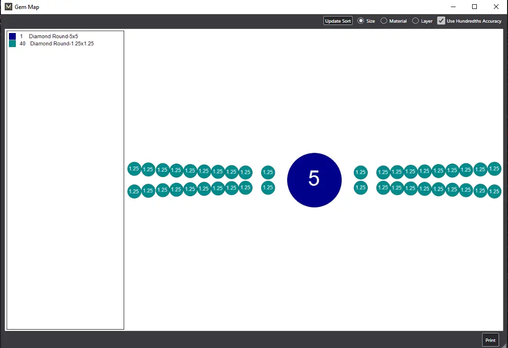The width and height of the screenshot is (508, 348).
Task: Choose the Layer radio button
Action: tap(415, 21)
